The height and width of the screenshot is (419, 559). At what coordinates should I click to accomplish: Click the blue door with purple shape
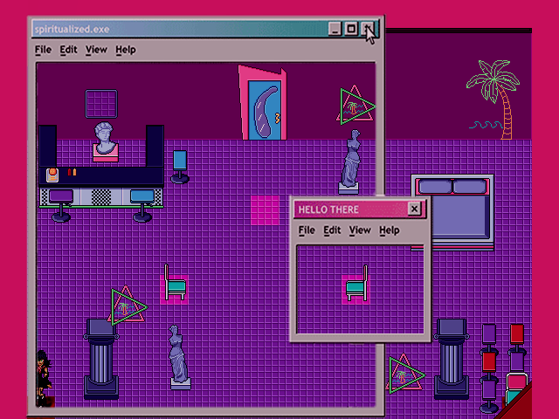click(264, 110)
